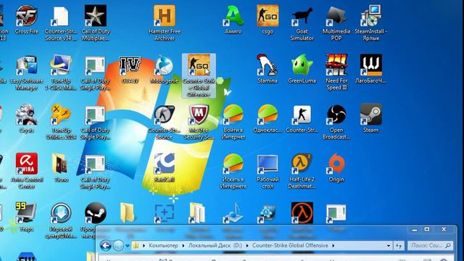Viewport: 464px width, 261px height.
Task: Refresh the Explorer folder view
Action: (399, 246)
